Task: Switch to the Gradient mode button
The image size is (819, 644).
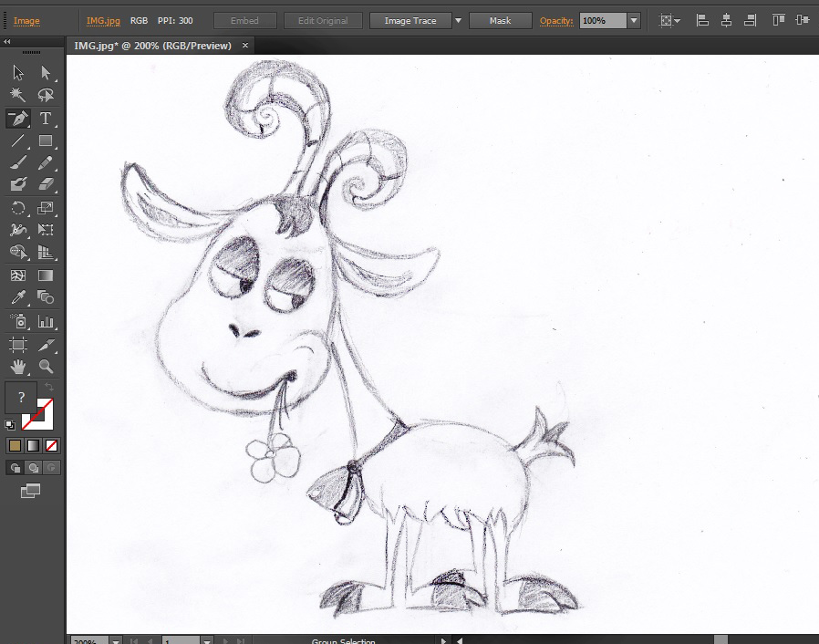Action: [x=33, y=445]
